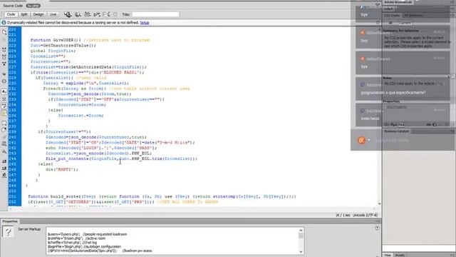Click the Server Markup box scroll-up arrow
456x257 pixels.
[301, 231]
